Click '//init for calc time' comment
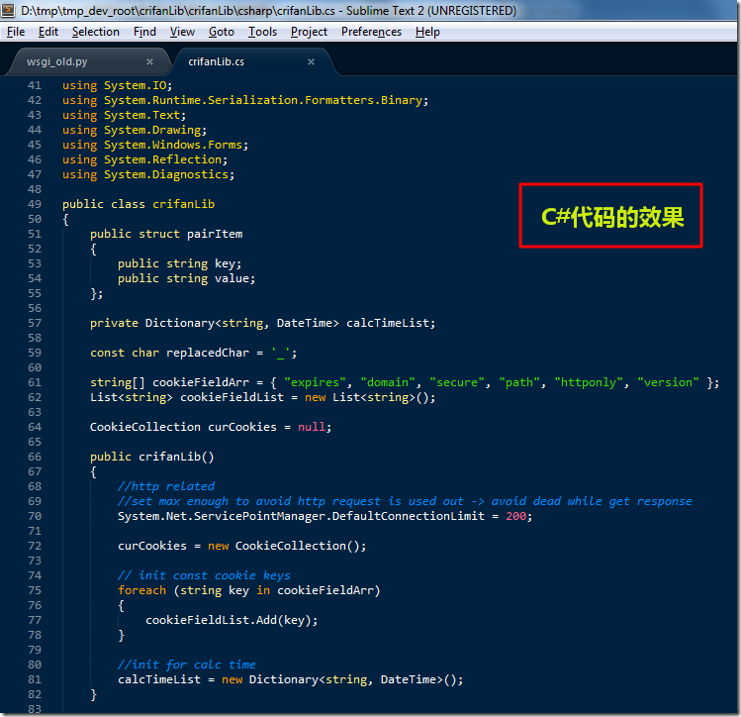Viewport: 741px width, 717px height. coord(187,665)
